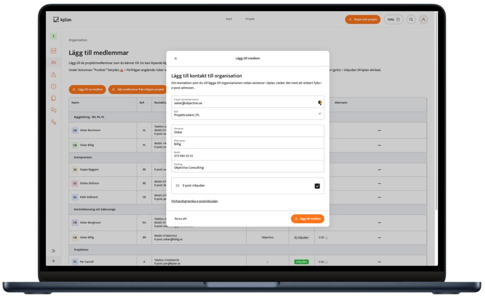Open Förhandsgranska e-postinbjudan link
Image resolution: width=485 pixels, height=298 pixels.
[194, 201]
